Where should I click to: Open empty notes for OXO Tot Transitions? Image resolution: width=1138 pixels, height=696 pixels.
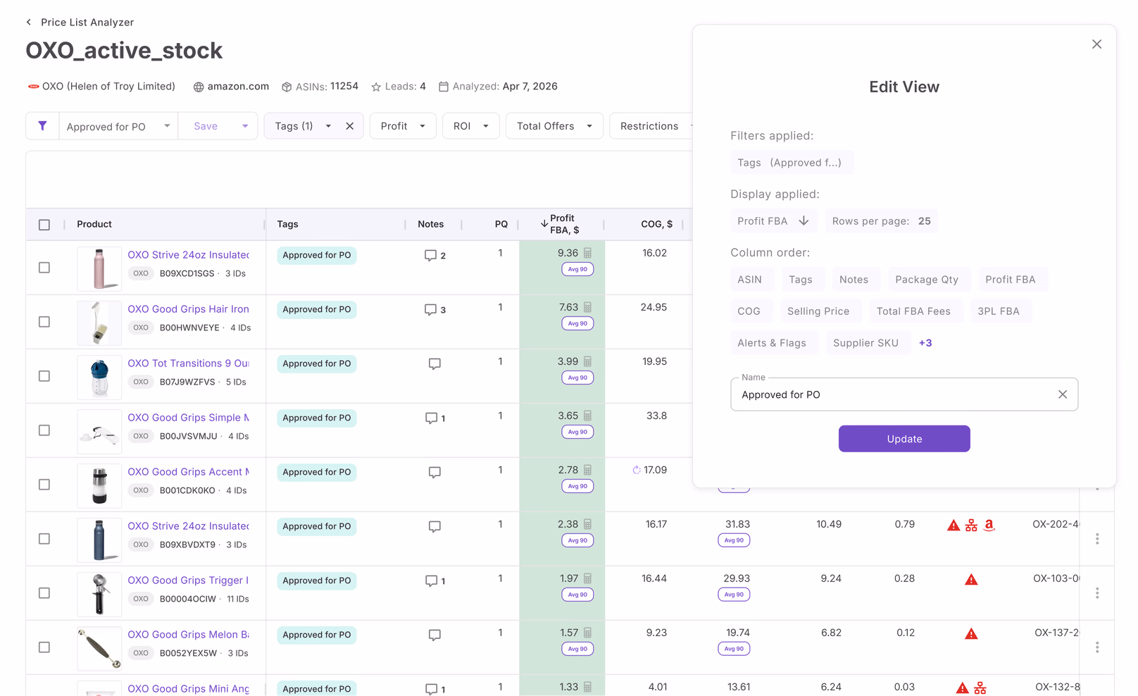coord(434,364)
